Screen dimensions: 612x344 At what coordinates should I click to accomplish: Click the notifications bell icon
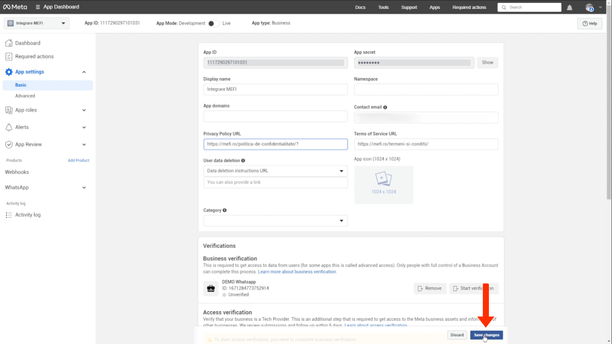point(570,7)
